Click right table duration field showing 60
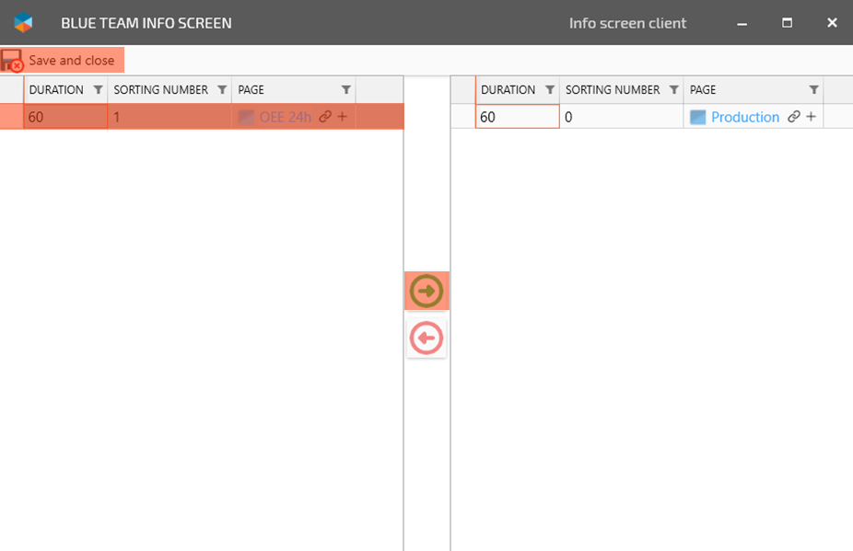 (x=517, y=117)
